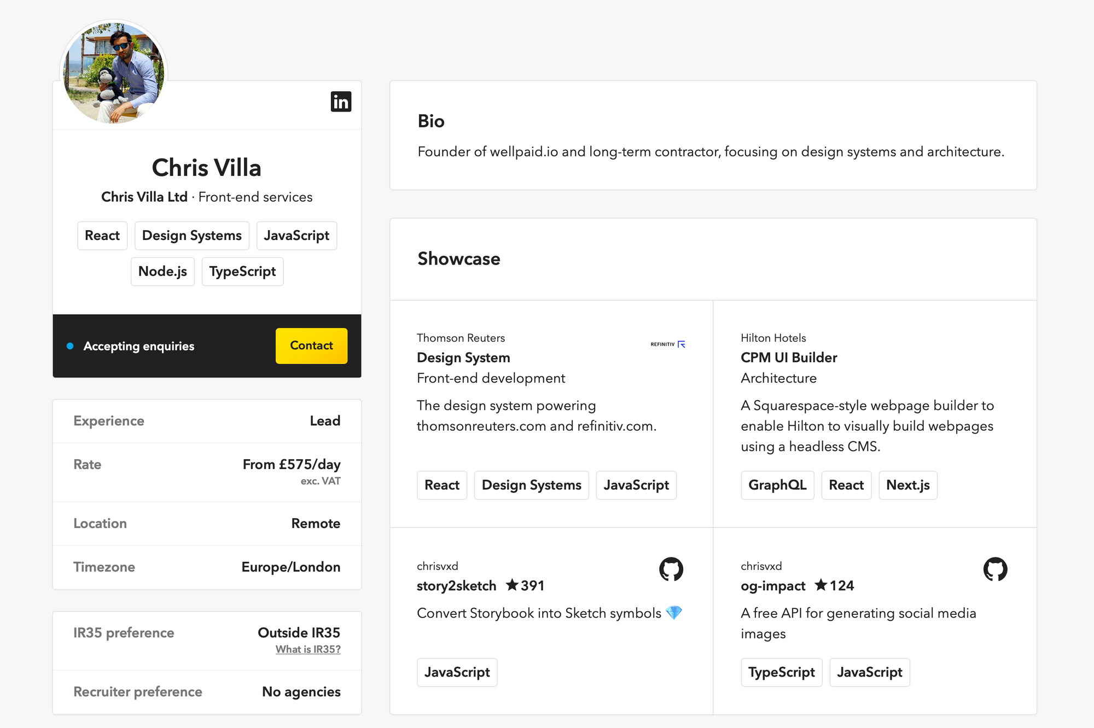
Task: Click the Next.js tag on Hilton project
Action: point(907,485)
